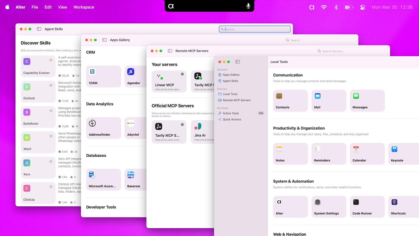Open Active Tools under My Setup
The height and width of the screenshot is (236, 419).
click(230, 113)
